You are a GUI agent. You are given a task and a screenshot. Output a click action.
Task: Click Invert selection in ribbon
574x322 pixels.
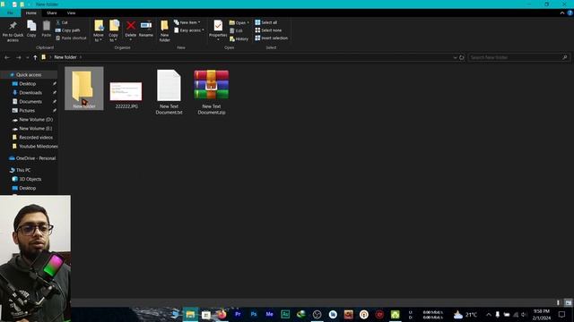pyautogui.click(x=271, y=38)
